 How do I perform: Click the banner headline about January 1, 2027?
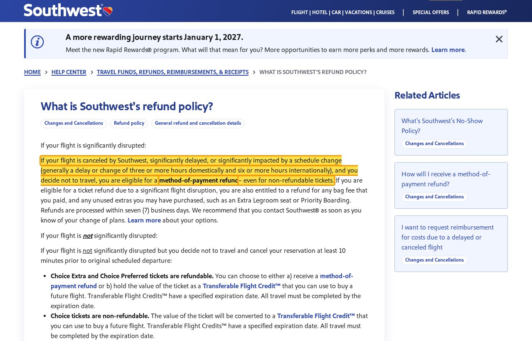click(x=154, y=37)
